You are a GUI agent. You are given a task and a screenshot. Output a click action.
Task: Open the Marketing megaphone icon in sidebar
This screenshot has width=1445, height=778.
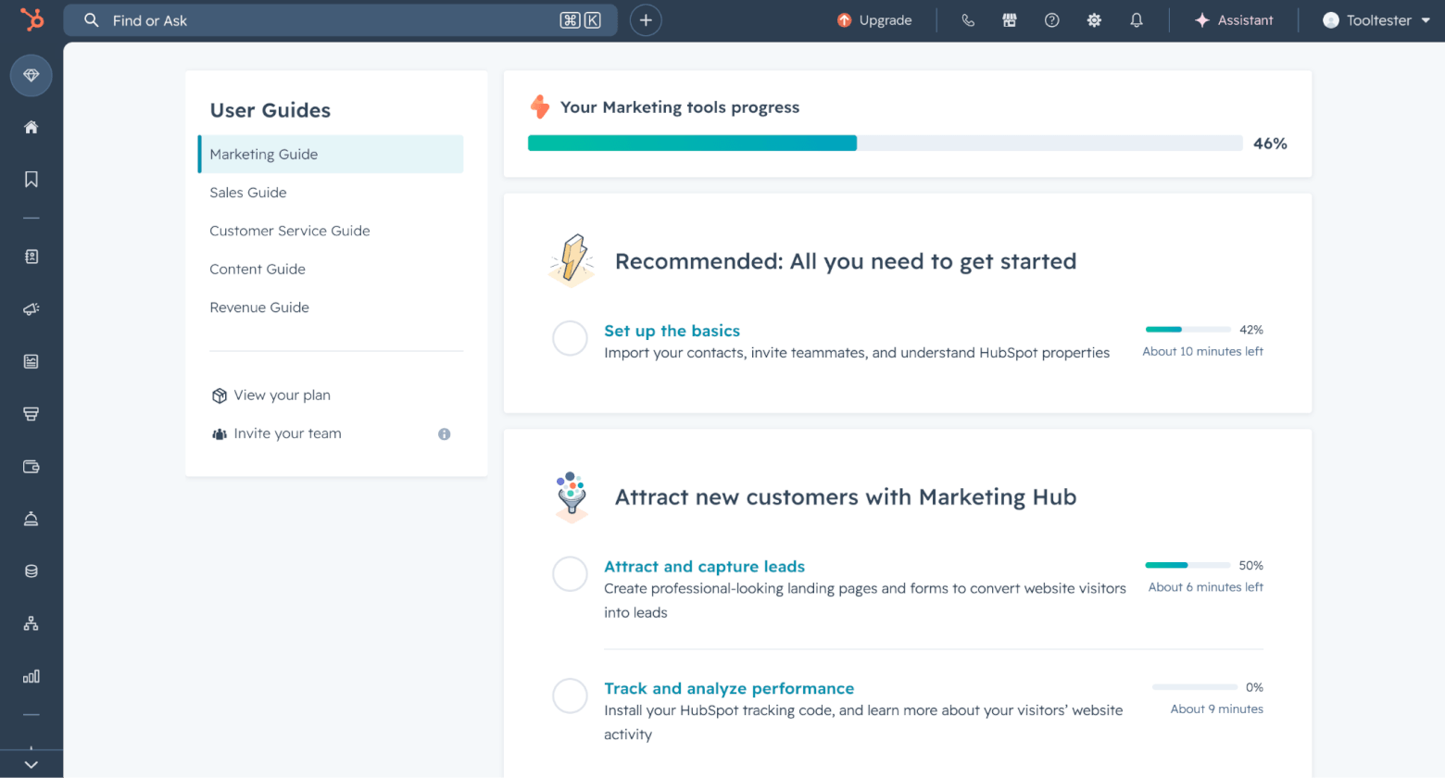tap(31, 309)
